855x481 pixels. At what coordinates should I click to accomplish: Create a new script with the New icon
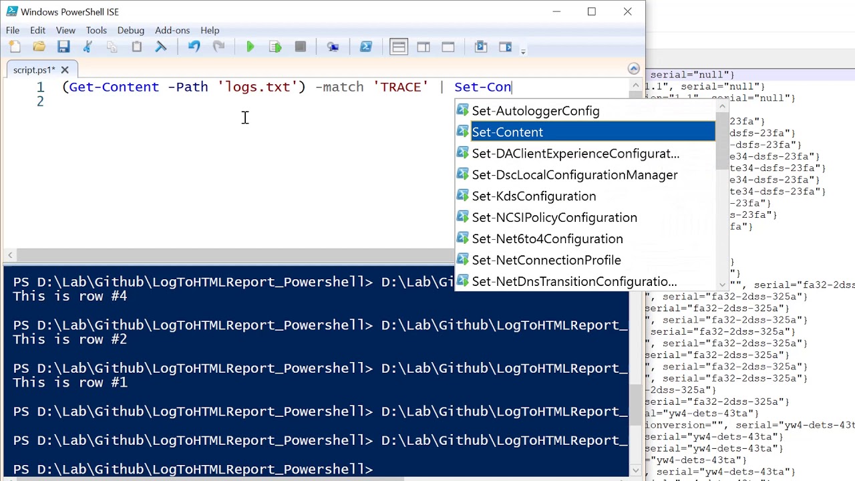15,47
